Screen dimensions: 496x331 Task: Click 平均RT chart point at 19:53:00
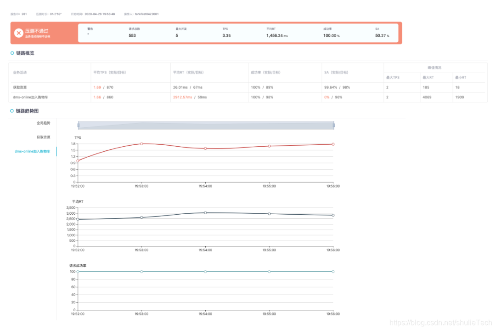141,217
